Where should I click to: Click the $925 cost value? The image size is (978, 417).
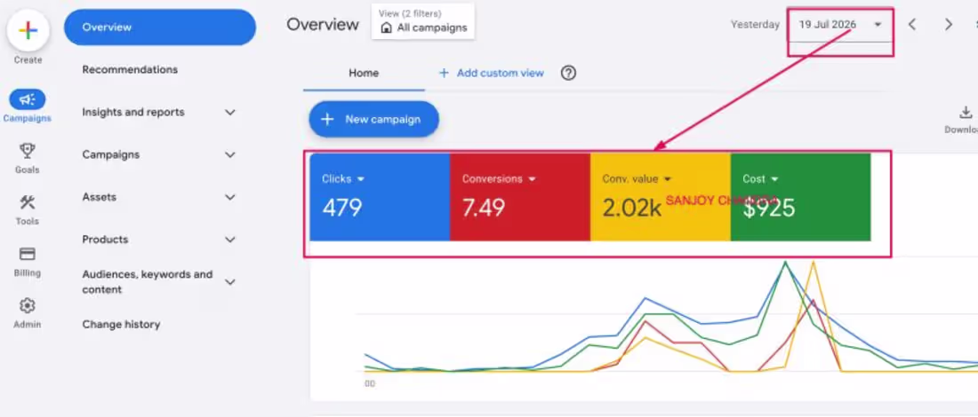click(x=769, y=208)
